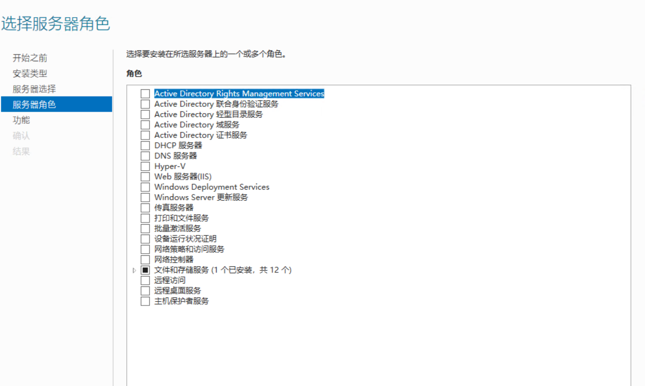Highlight the 打印和文件服务 role label
The image size is (645, 386).
181,218
